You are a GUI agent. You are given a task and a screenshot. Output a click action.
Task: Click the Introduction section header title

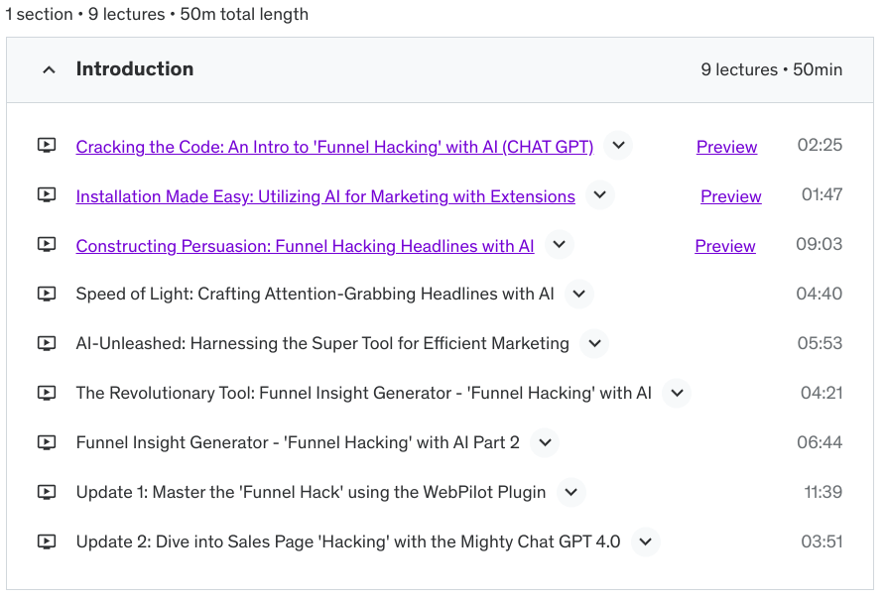tap(135, 69)
